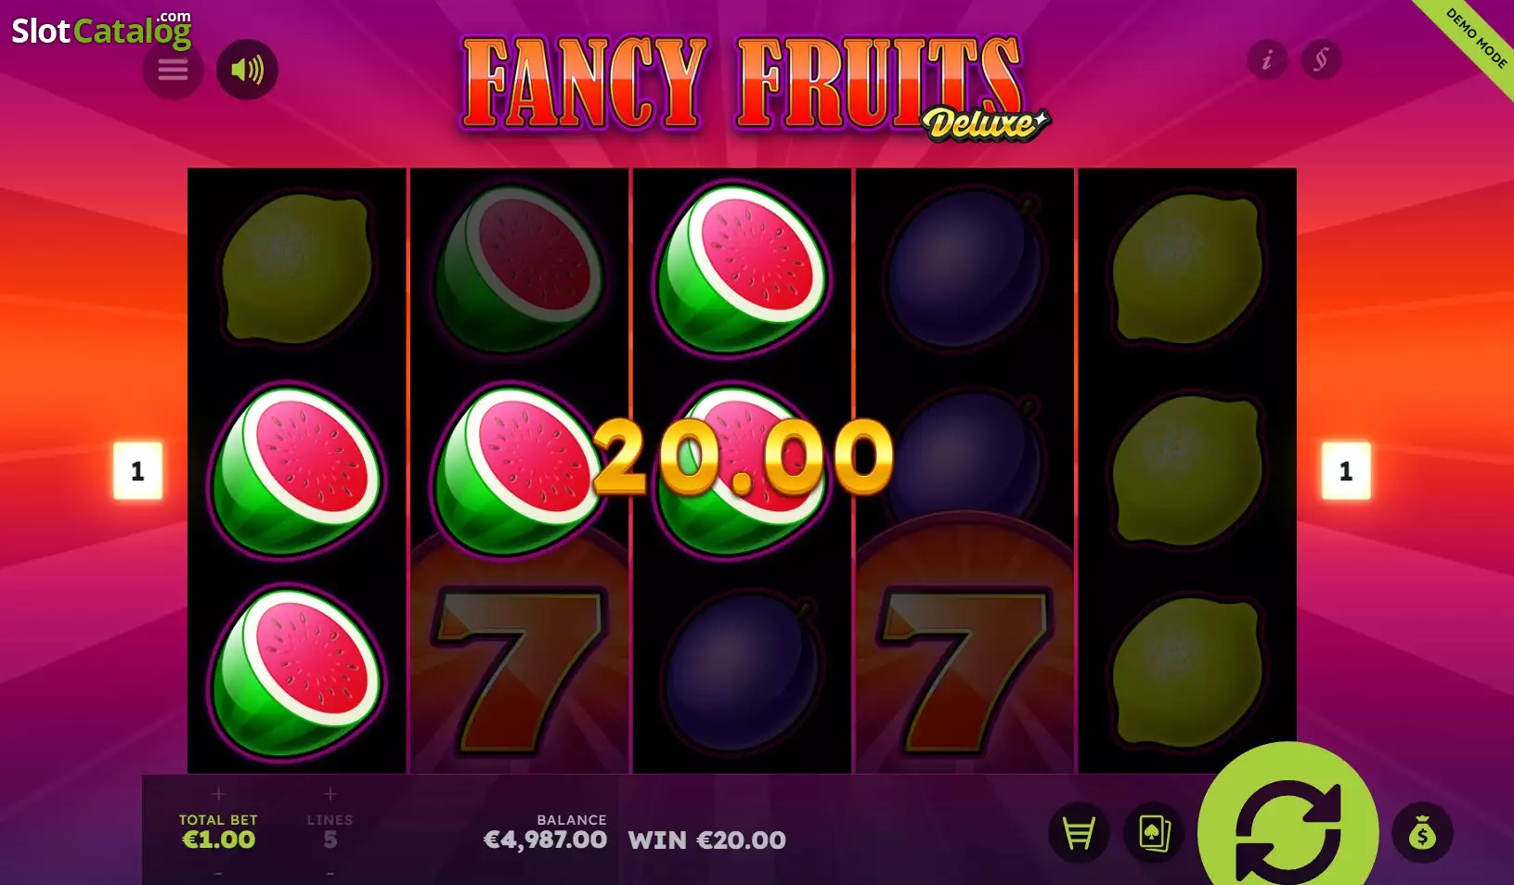Viewport: 1514px width, 885px height.
Task: Select payline 1 marker on left
Action: (137, 471)
